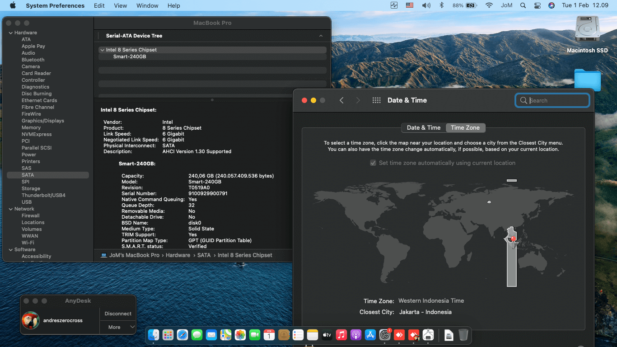The width and height of the screenshot is (617, 347).
Task: Click the JoM user menu bar item
Action: click(x=506, y=5)
